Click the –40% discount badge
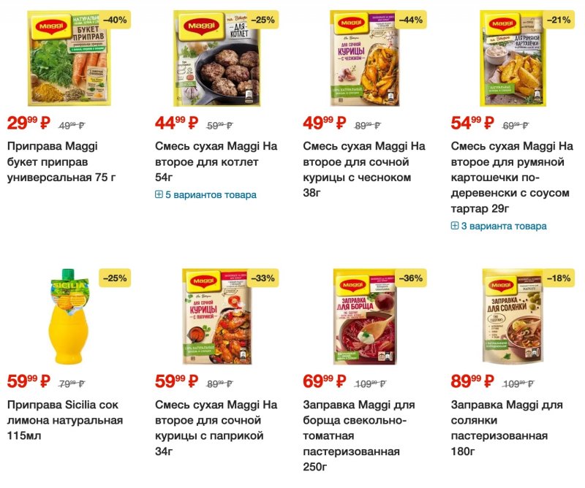Image resolution: width=585 pixels, height=488 pixels. [x=115, y=20]
